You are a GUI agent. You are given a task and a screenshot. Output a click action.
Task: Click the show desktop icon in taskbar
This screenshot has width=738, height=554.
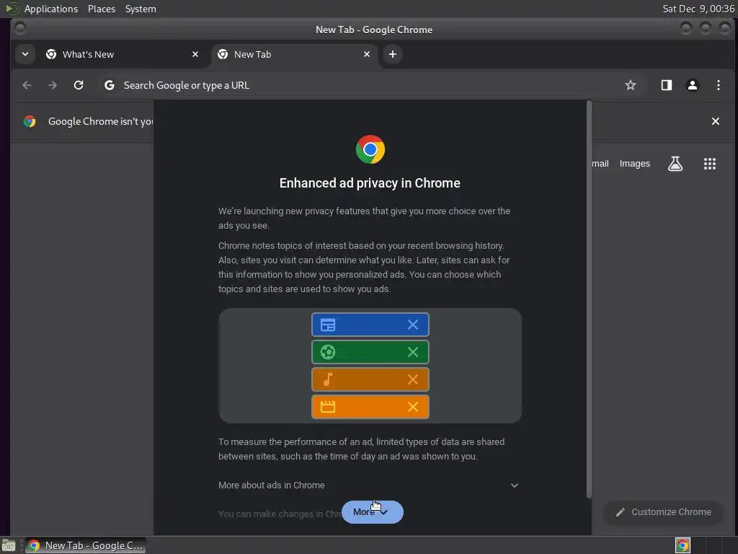pyautogui.click(x=9, y=545)
